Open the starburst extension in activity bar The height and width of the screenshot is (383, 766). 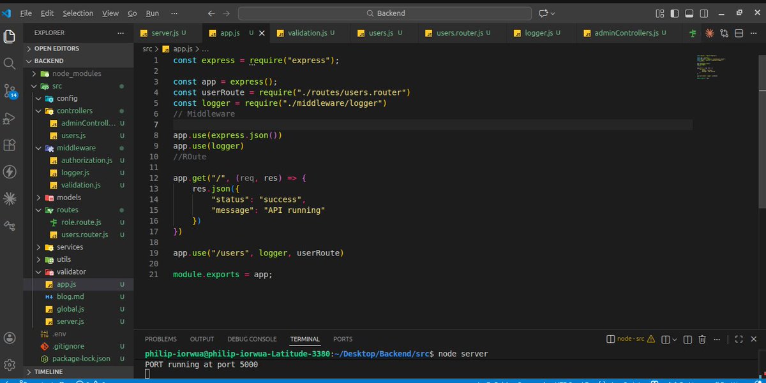[10, 199]
